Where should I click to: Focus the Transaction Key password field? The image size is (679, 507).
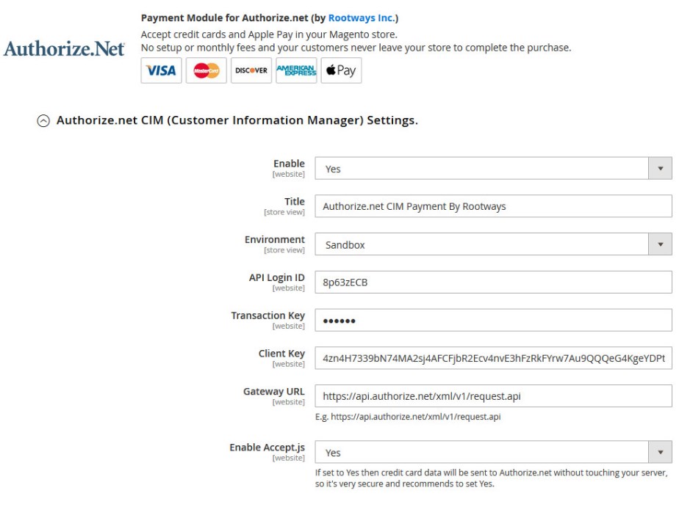tap(493, 321)
